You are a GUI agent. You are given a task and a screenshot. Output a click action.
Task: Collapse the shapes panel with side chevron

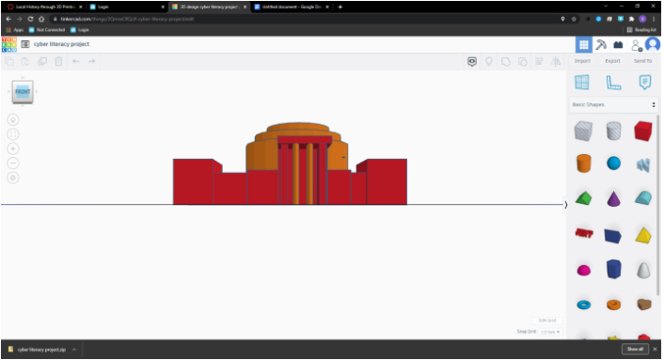[566, 205]
